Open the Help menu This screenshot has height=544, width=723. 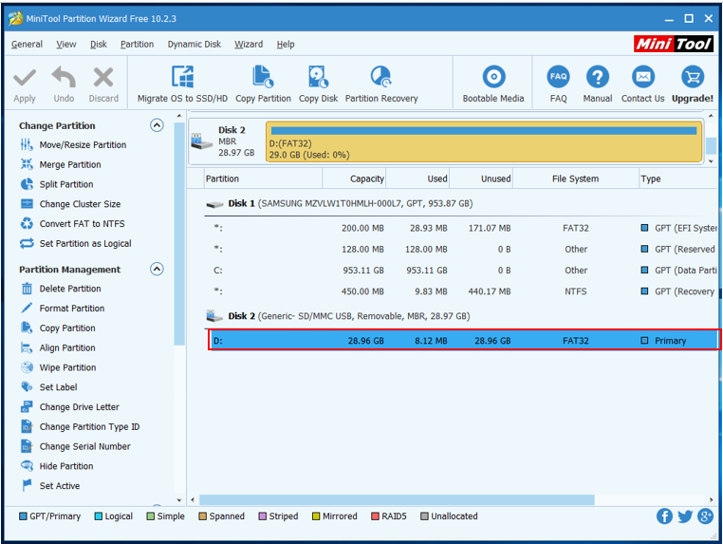pos(286,45)
